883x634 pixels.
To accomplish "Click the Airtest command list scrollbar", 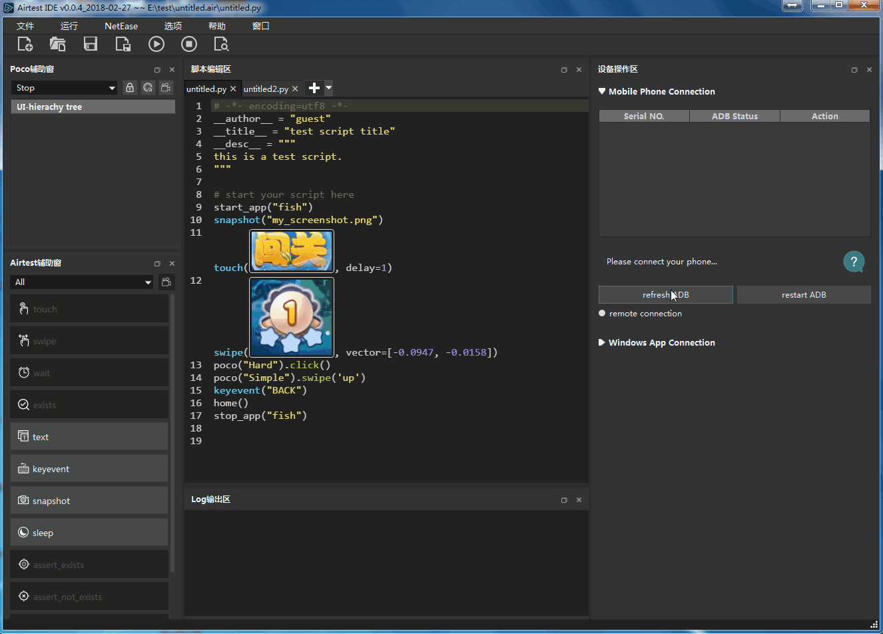I will tap(172, 433).
